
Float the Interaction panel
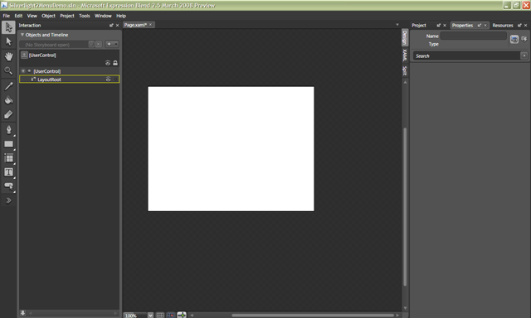(111, 26)
